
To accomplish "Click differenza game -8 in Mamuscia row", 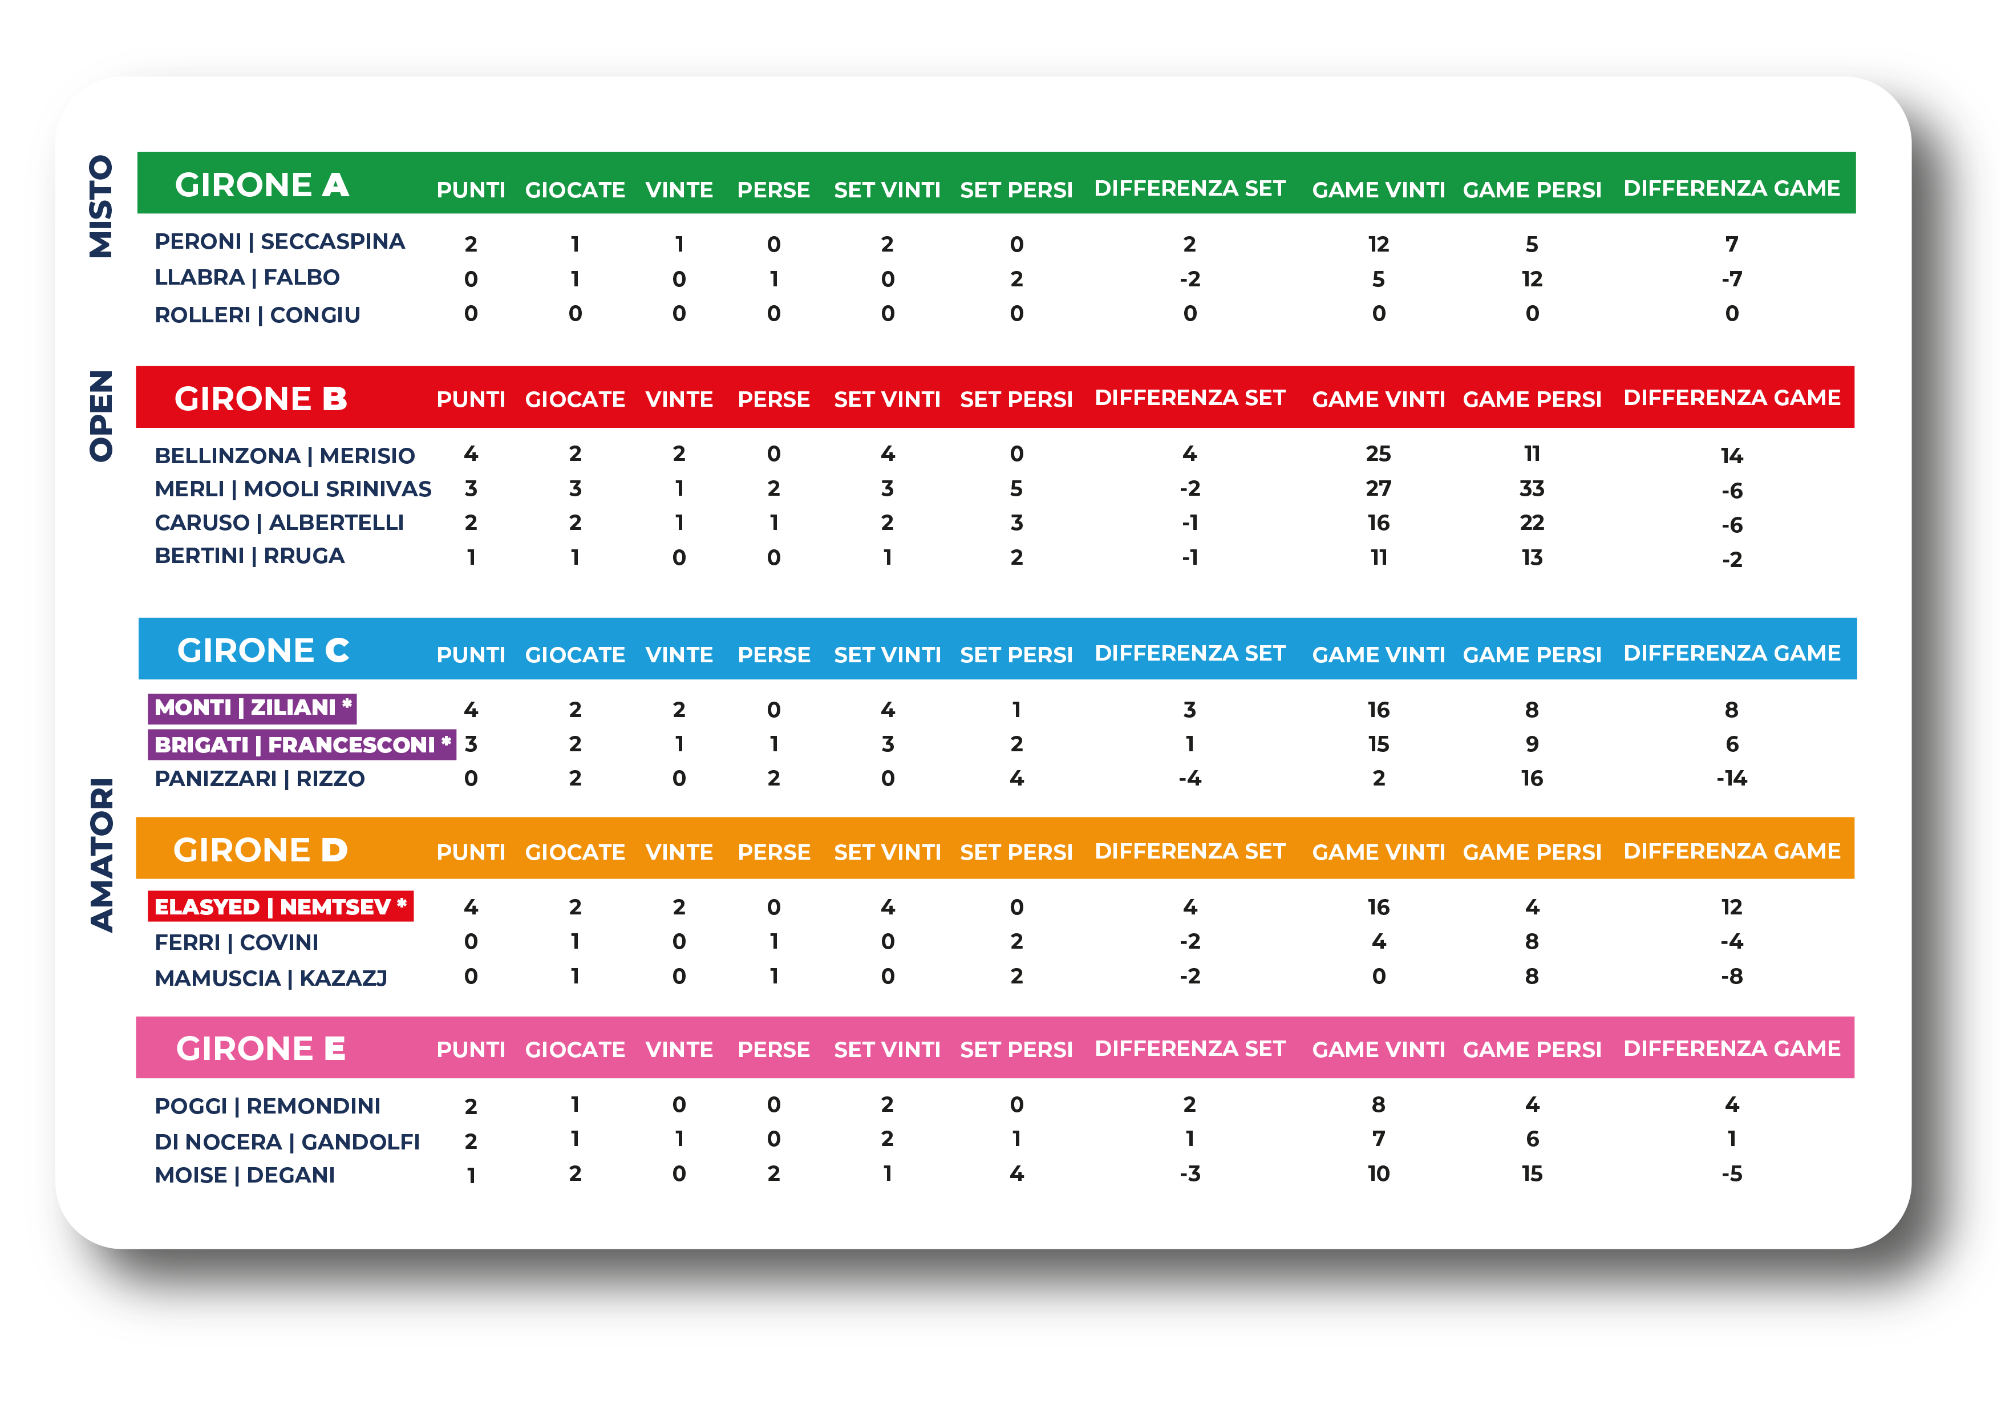I will click(x=1731, y=977).
